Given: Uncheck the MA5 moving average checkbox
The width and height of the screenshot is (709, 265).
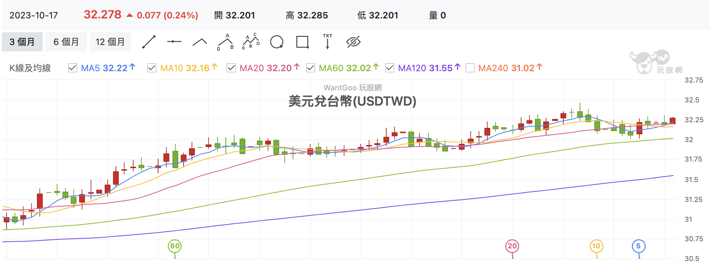Looking at the screenshot, I should pos(72,68).
